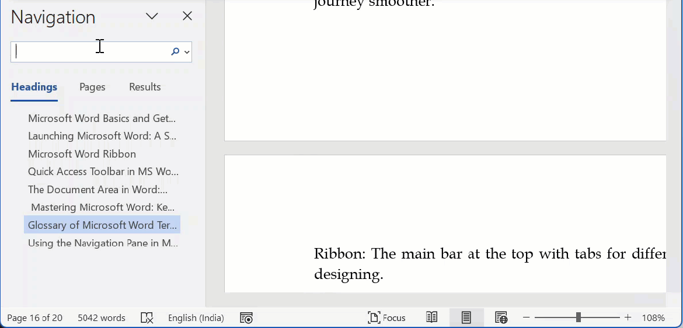Change language from English (India)
Image resolution: width=683 pixels, height=328 pixels.
(196, 318)
